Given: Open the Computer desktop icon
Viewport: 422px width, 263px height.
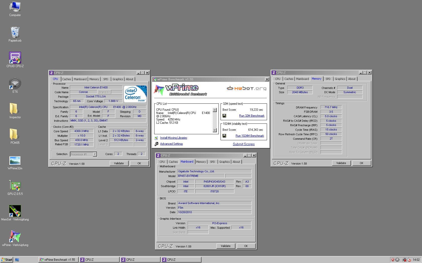Looking at the screenshot, I should click(x=15, y=9).
